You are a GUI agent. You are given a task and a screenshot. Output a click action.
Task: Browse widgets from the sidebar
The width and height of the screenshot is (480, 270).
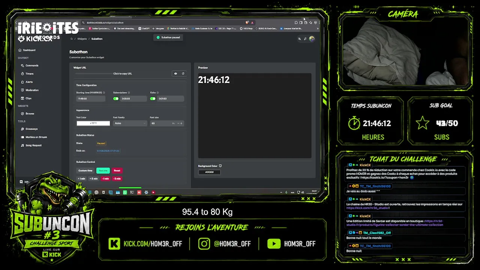[28, 114]
